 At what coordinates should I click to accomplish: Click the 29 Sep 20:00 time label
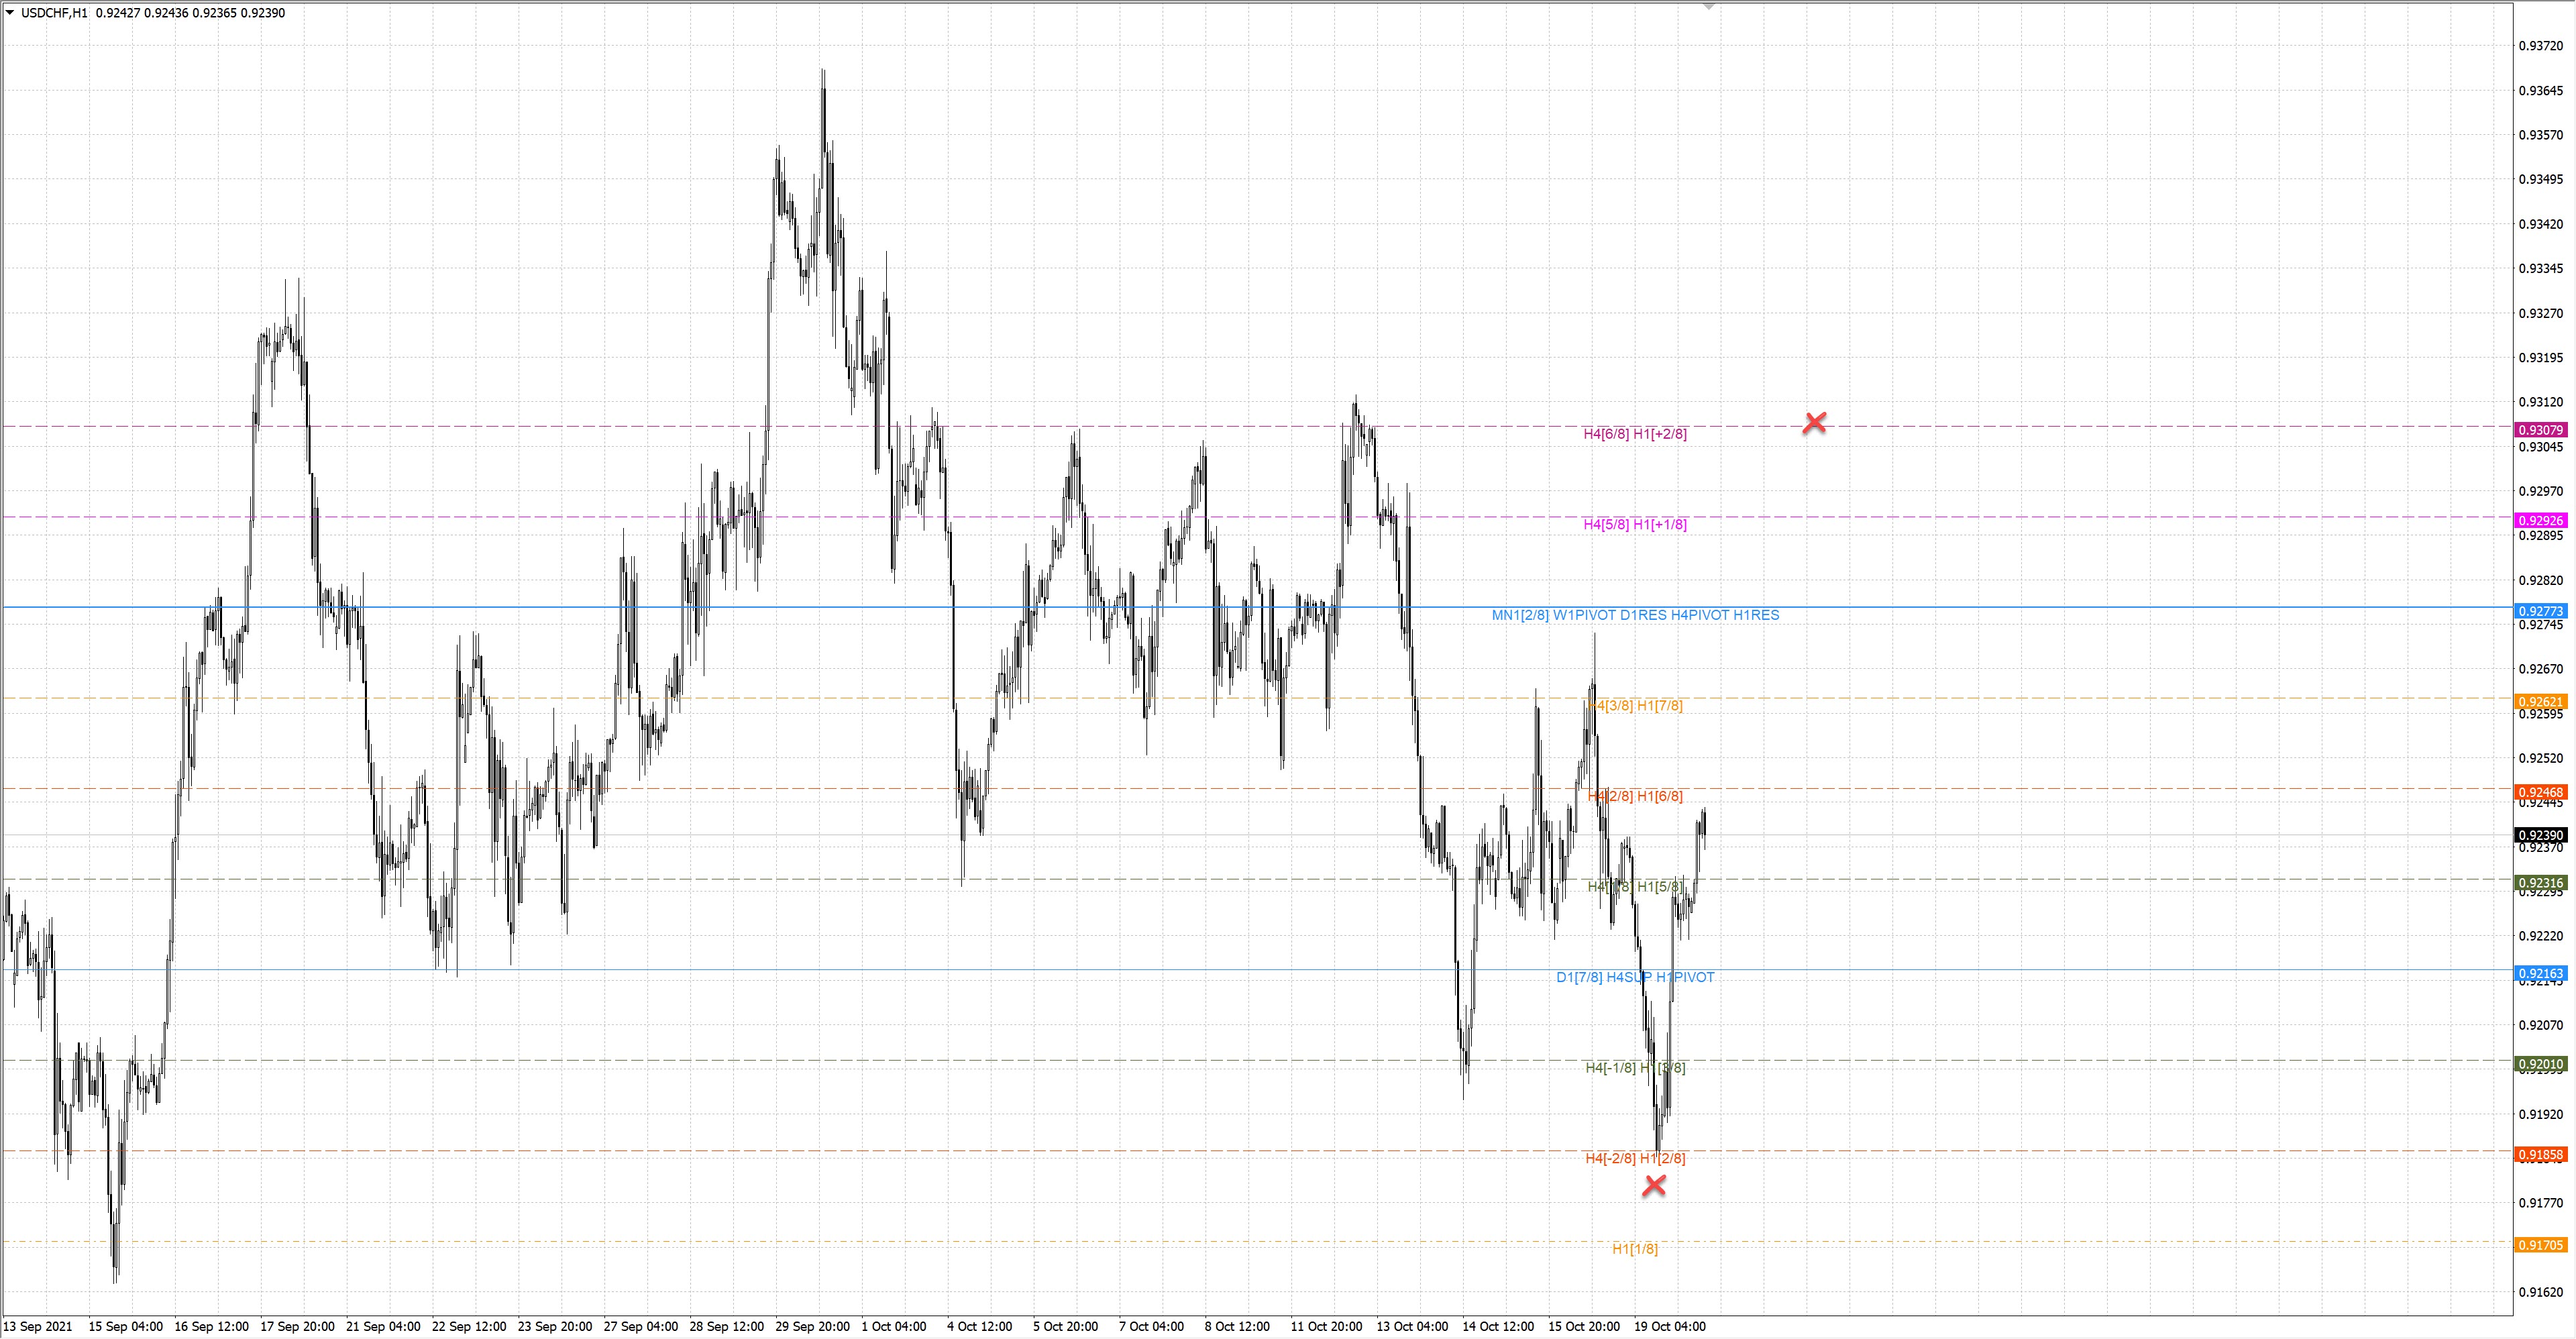(812, 1327)
